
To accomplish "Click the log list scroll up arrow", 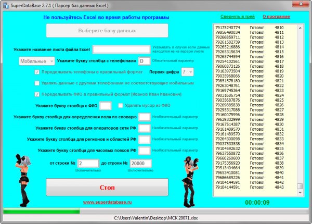I will pyautogui.click(x=300, y=28).
